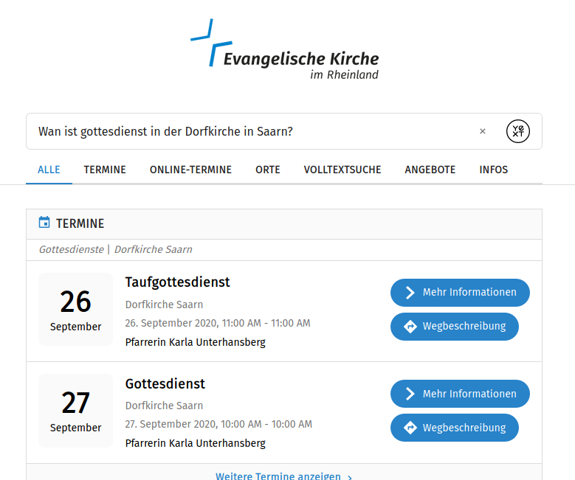Show the INFOS tab

[x=493, y=170]
